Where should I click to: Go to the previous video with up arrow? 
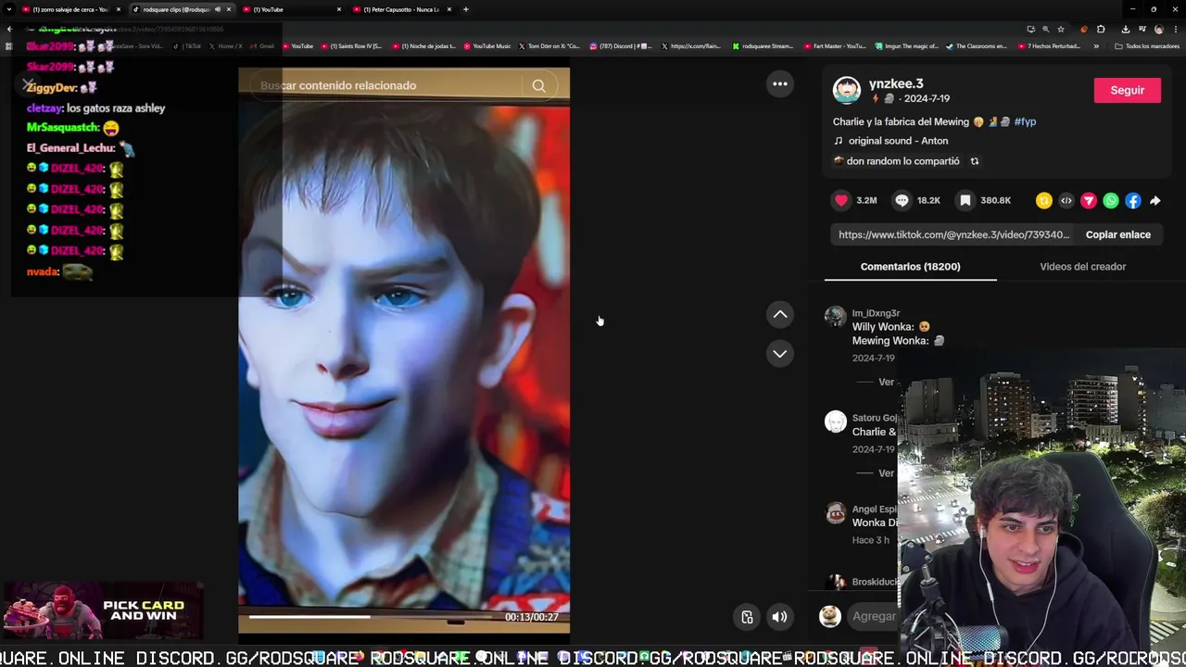tap(780, 315)
